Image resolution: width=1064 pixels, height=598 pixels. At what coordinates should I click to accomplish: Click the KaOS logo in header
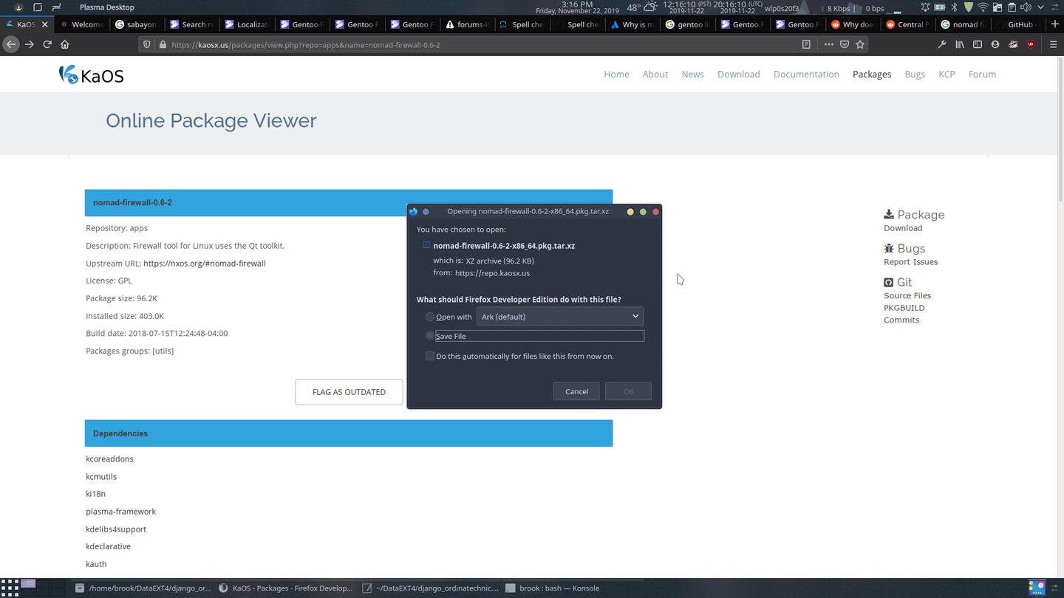tap(91, 75)
